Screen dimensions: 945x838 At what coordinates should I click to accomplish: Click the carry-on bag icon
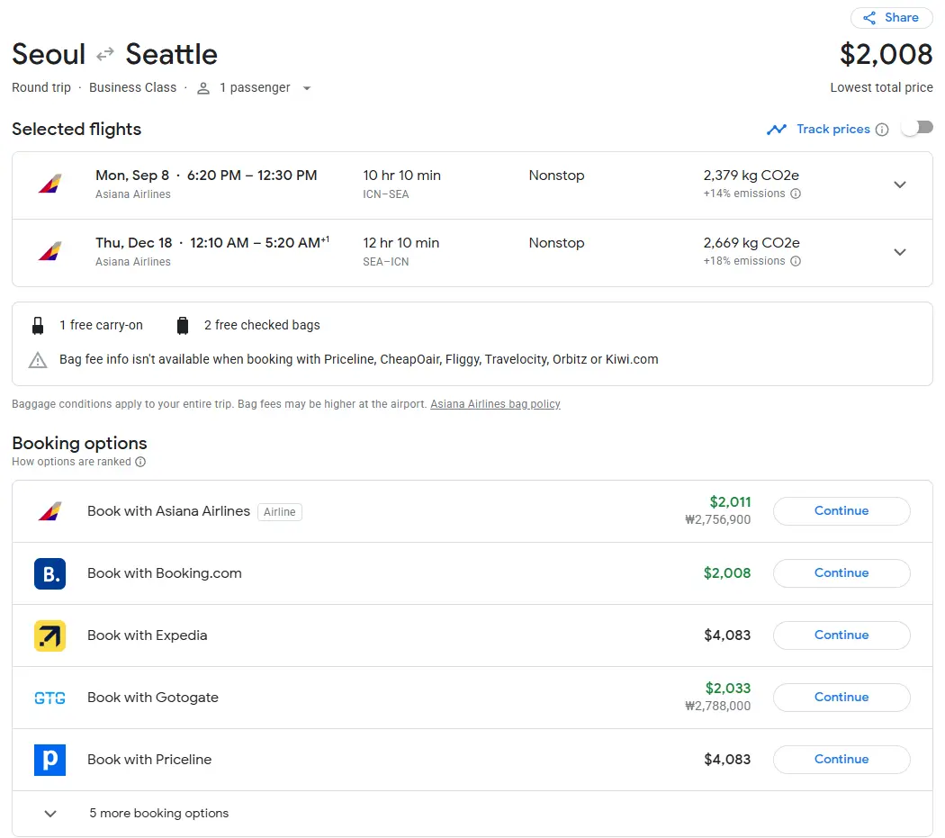click(38, 326)
